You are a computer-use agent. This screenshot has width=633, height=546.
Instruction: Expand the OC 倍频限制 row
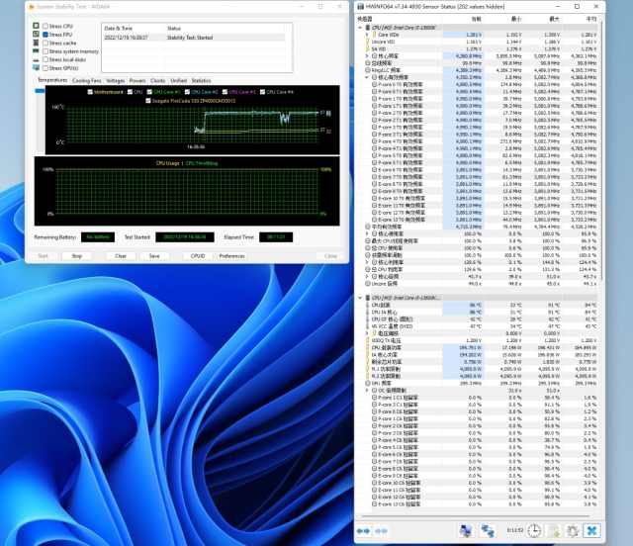367,391
